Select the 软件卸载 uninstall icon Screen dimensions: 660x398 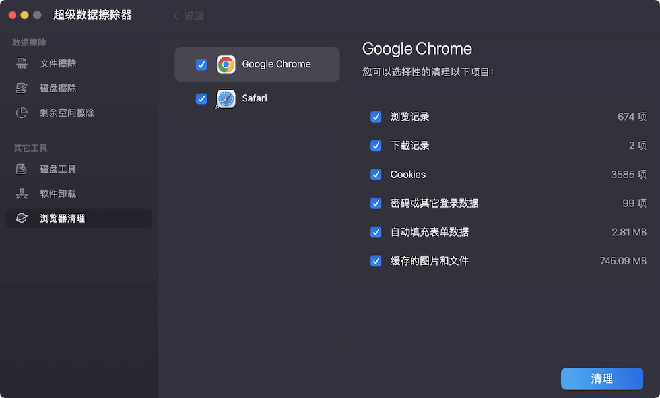click(20, 194)
